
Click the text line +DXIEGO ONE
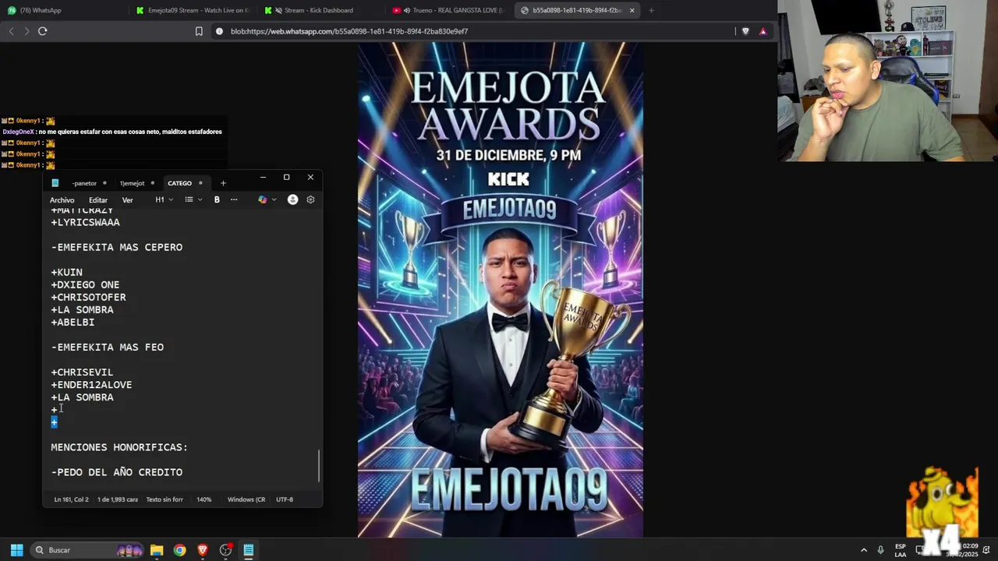(x=85, y=284)
